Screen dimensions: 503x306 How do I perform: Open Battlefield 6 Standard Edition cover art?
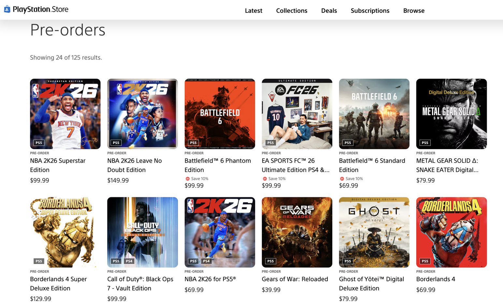tap(374, 114)
